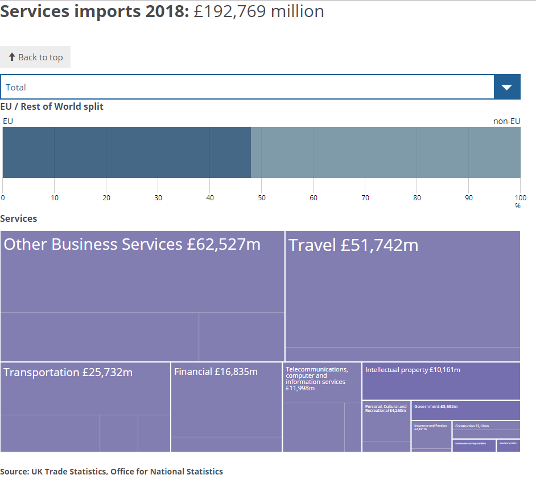Click the UK Trade Statistics source text
The width and height of the screenshot is (536, 483).
click(x=112, y=472)
